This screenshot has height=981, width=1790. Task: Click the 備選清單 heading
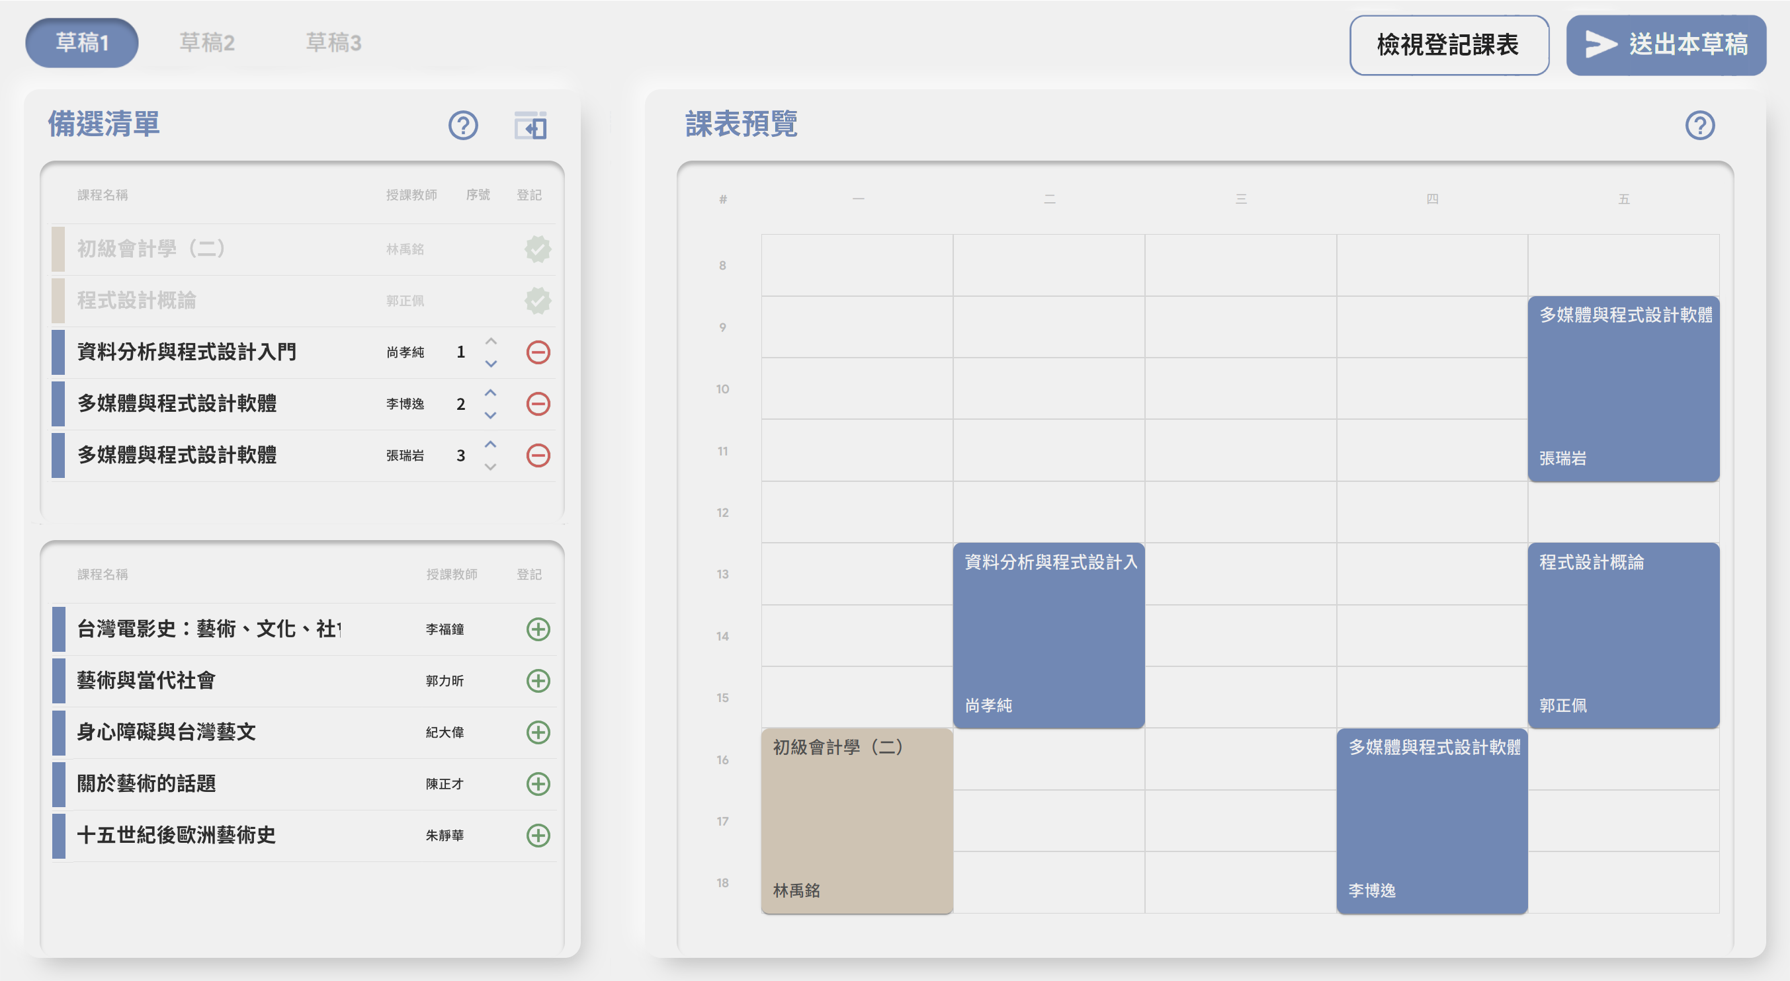click(x=104, y=124)
